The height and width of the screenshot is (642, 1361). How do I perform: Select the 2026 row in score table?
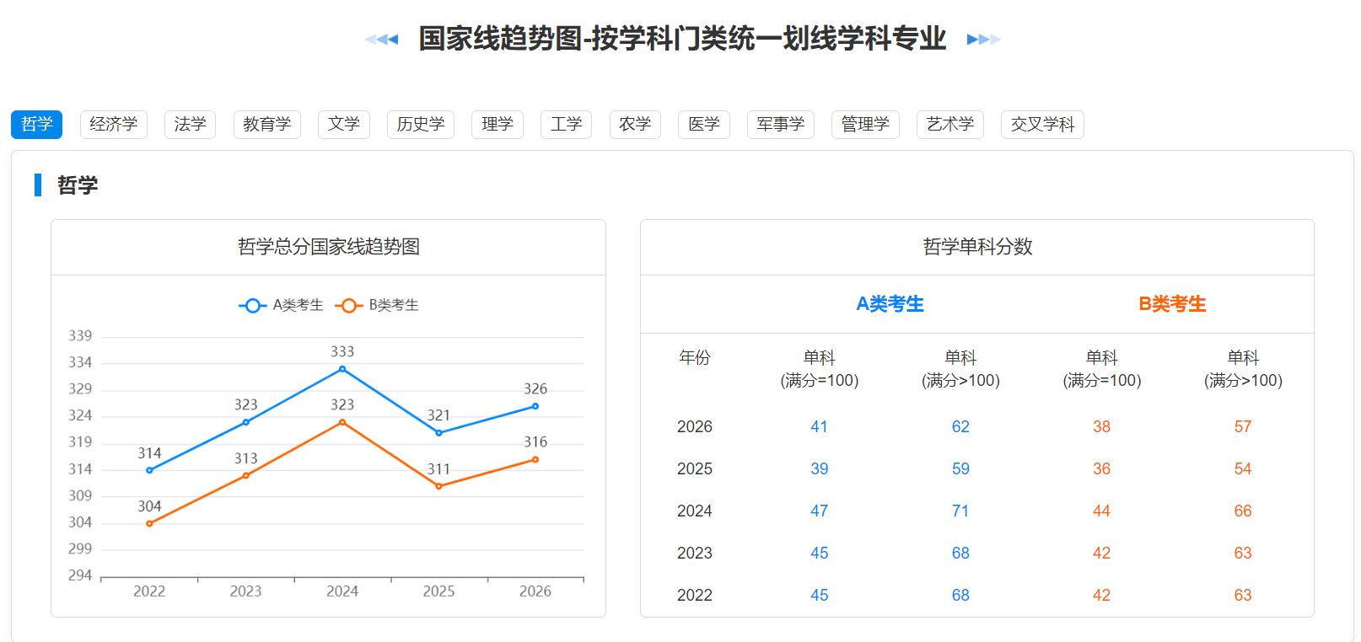pyautogui.click(x=977, y=426)
